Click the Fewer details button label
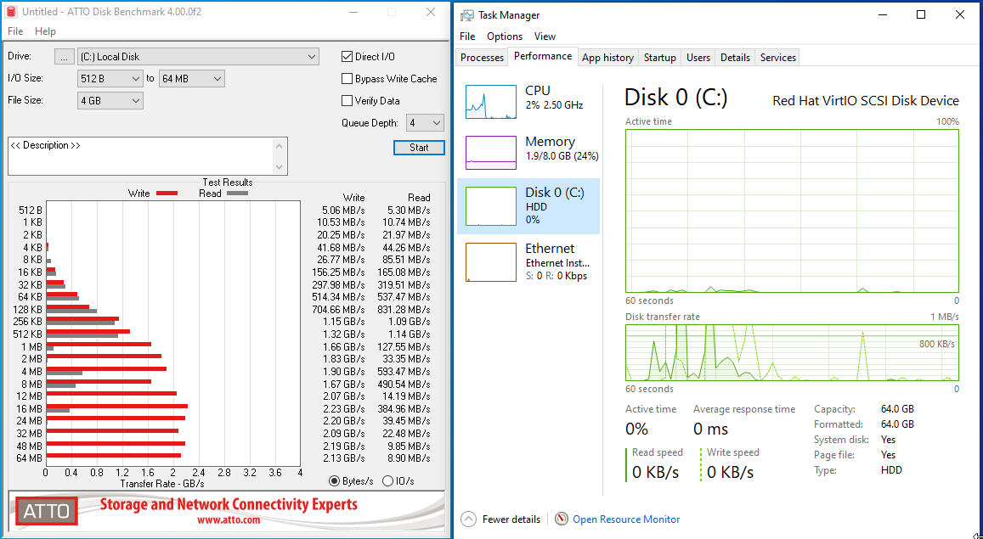This screenshot has width=983, height=539. tap(511, 519)
